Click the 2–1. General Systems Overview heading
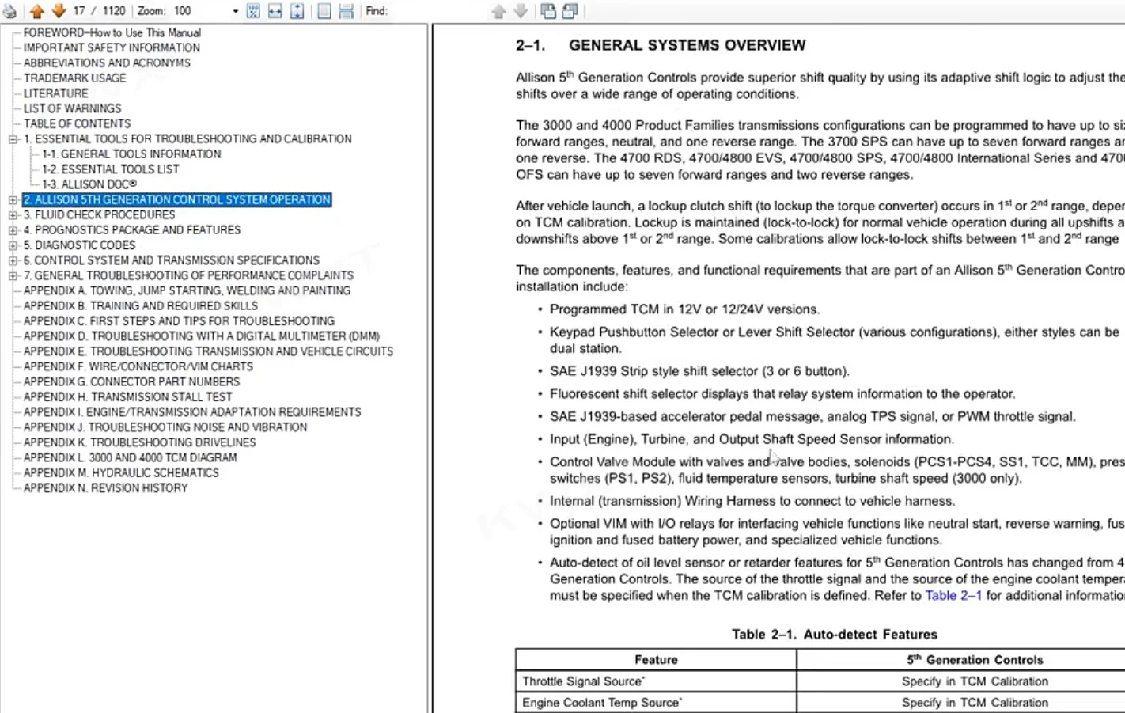 tap(661, 45)
